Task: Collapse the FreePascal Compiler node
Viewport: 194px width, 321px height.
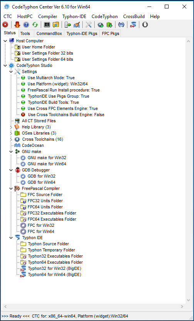Action: pos(11,188)
